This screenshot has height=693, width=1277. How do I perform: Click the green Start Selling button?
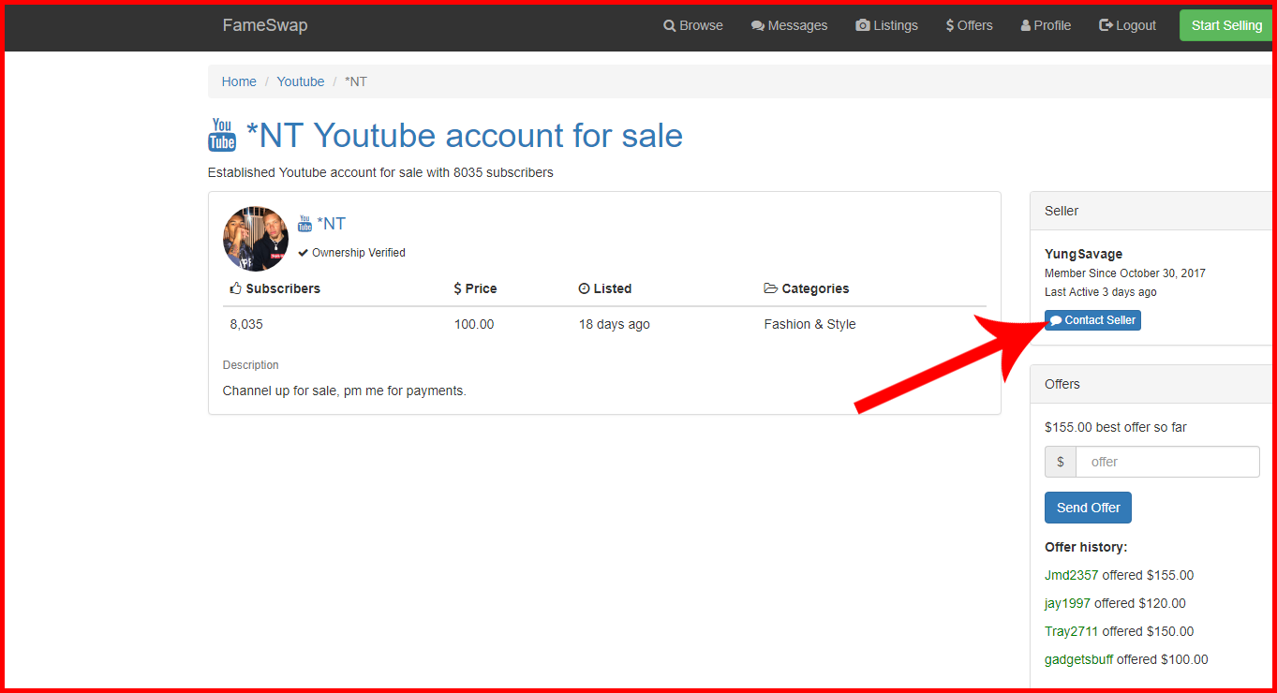click(x=1226, y=25)
